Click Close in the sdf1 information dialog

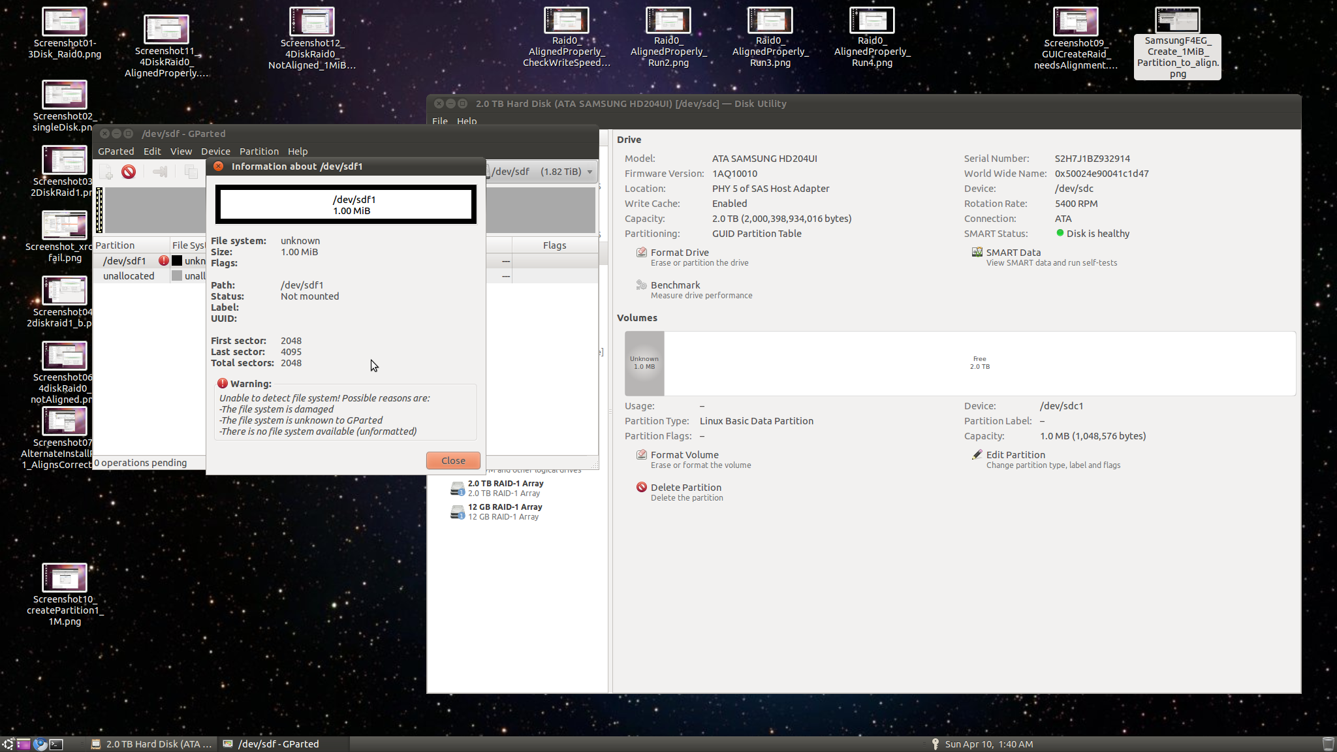pyautogui.click(x=453, y=461)
